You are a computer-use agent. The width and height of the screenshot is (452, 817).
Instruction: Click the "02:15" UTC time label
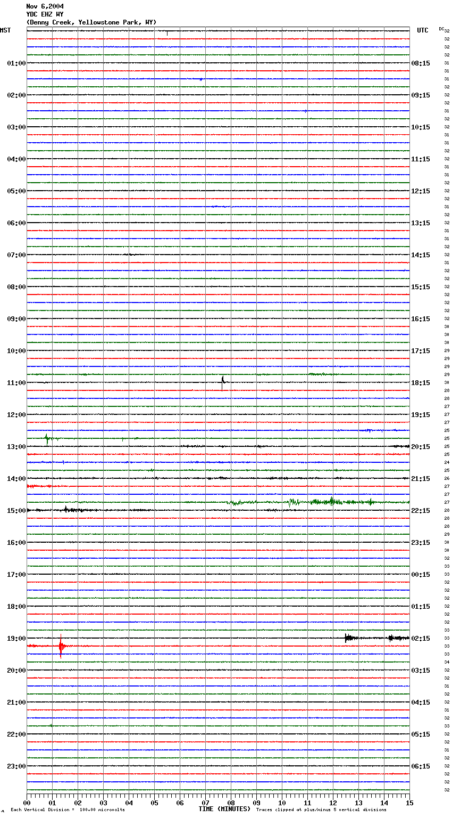coord(421,639)
